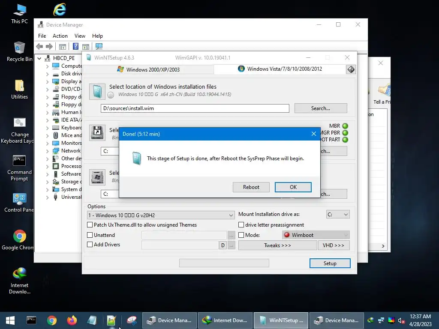Click the installation drive Windows icon

coord(97,177)
